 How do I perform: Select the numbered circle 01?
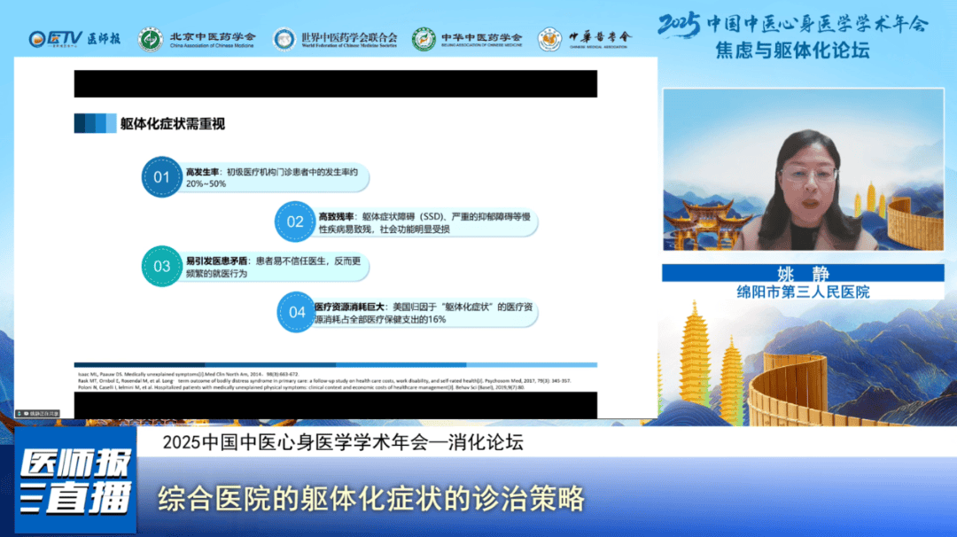point(162,177)
